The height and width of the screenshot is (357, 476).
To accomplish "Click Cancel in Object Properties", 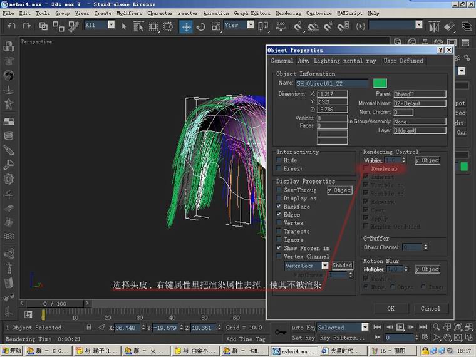I will (430, 308).
